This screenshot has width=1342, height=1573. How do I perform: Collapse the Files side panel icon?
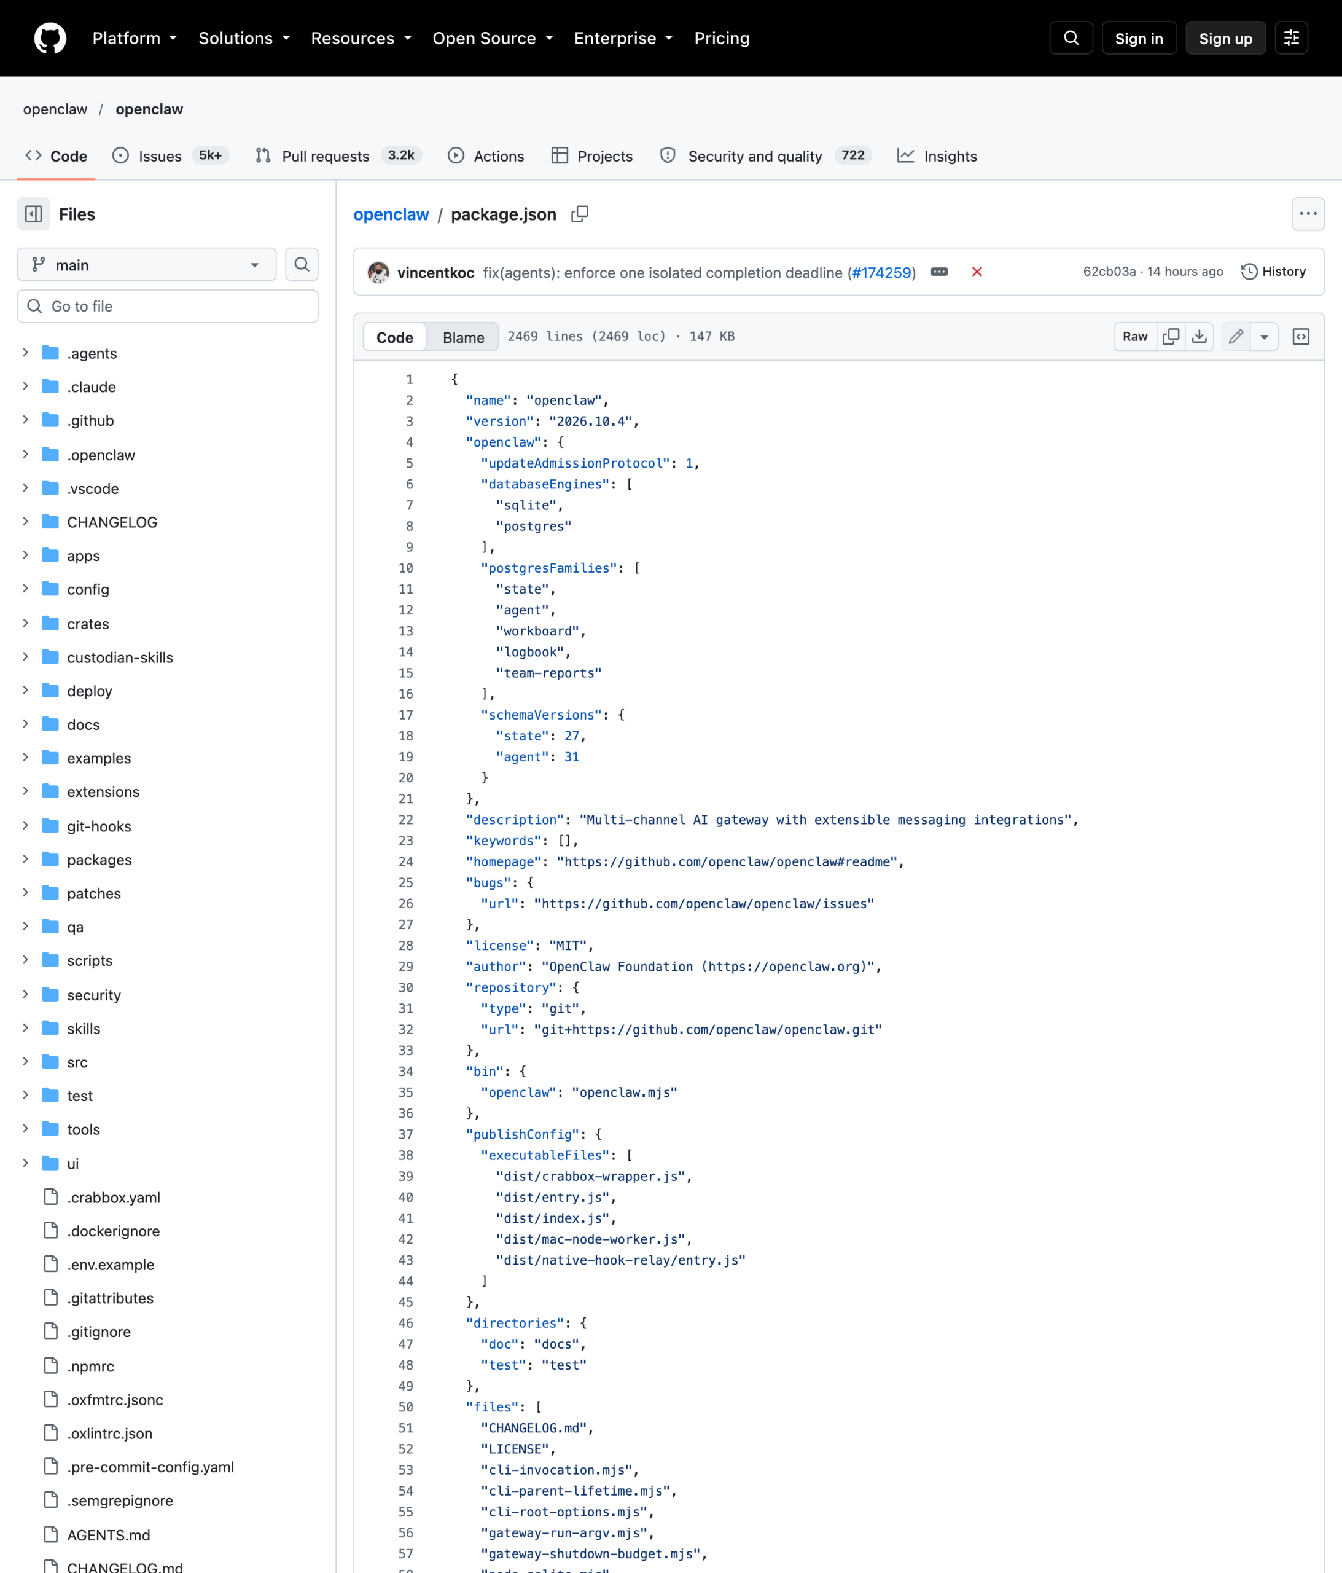33,214
